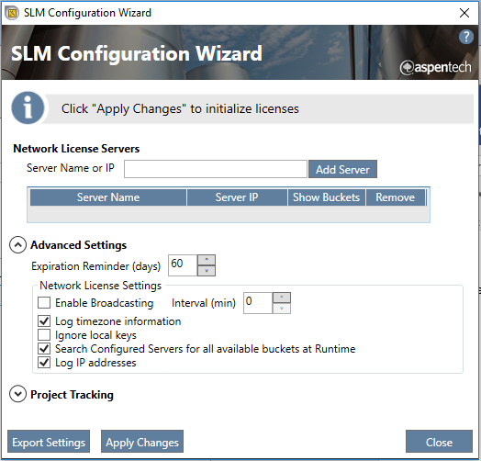Image resolution: width=481 pixels, height=461 pixels.
Task: Click the Add Server button
Action: point(342,169)
